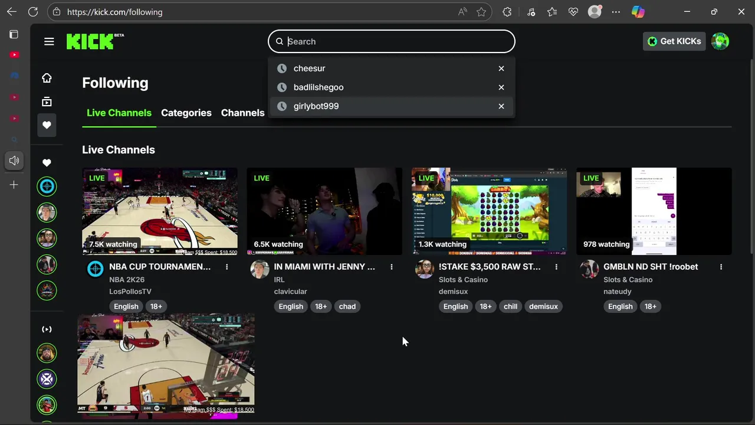Go back in browser
755x425 pixels.
(12, 12)
